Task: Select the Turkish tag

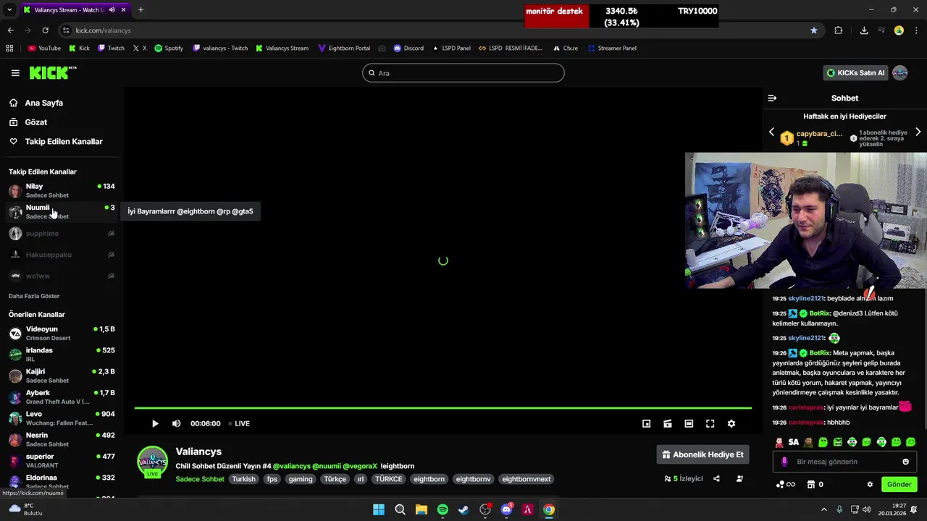Action: [243, 479]
